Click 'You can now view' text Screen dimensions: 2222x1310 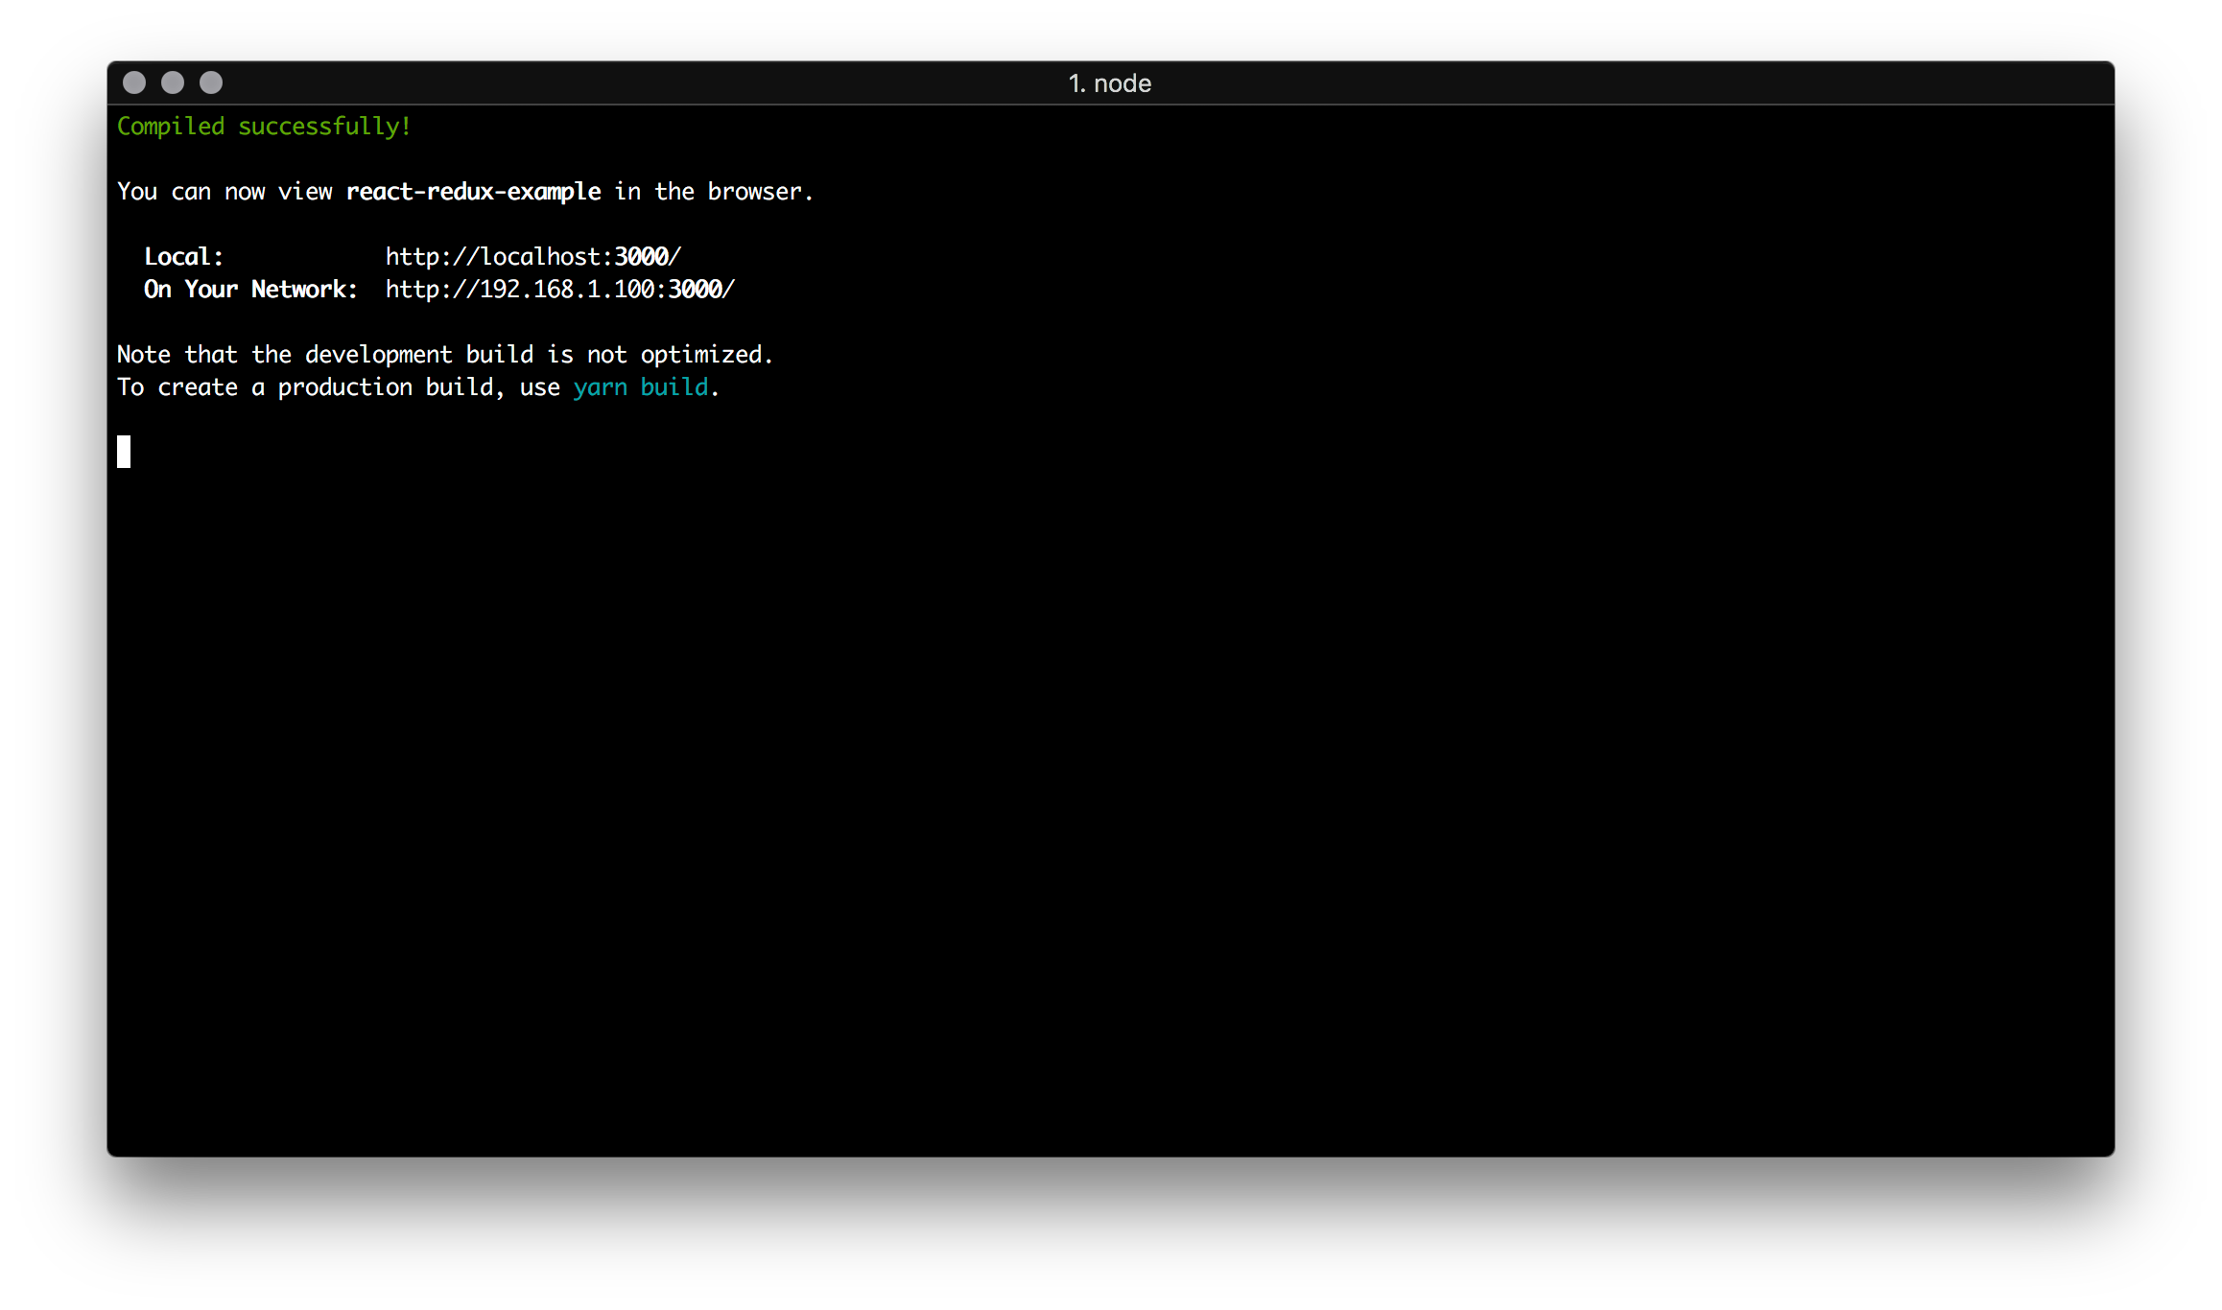click(x=225, y=192)
